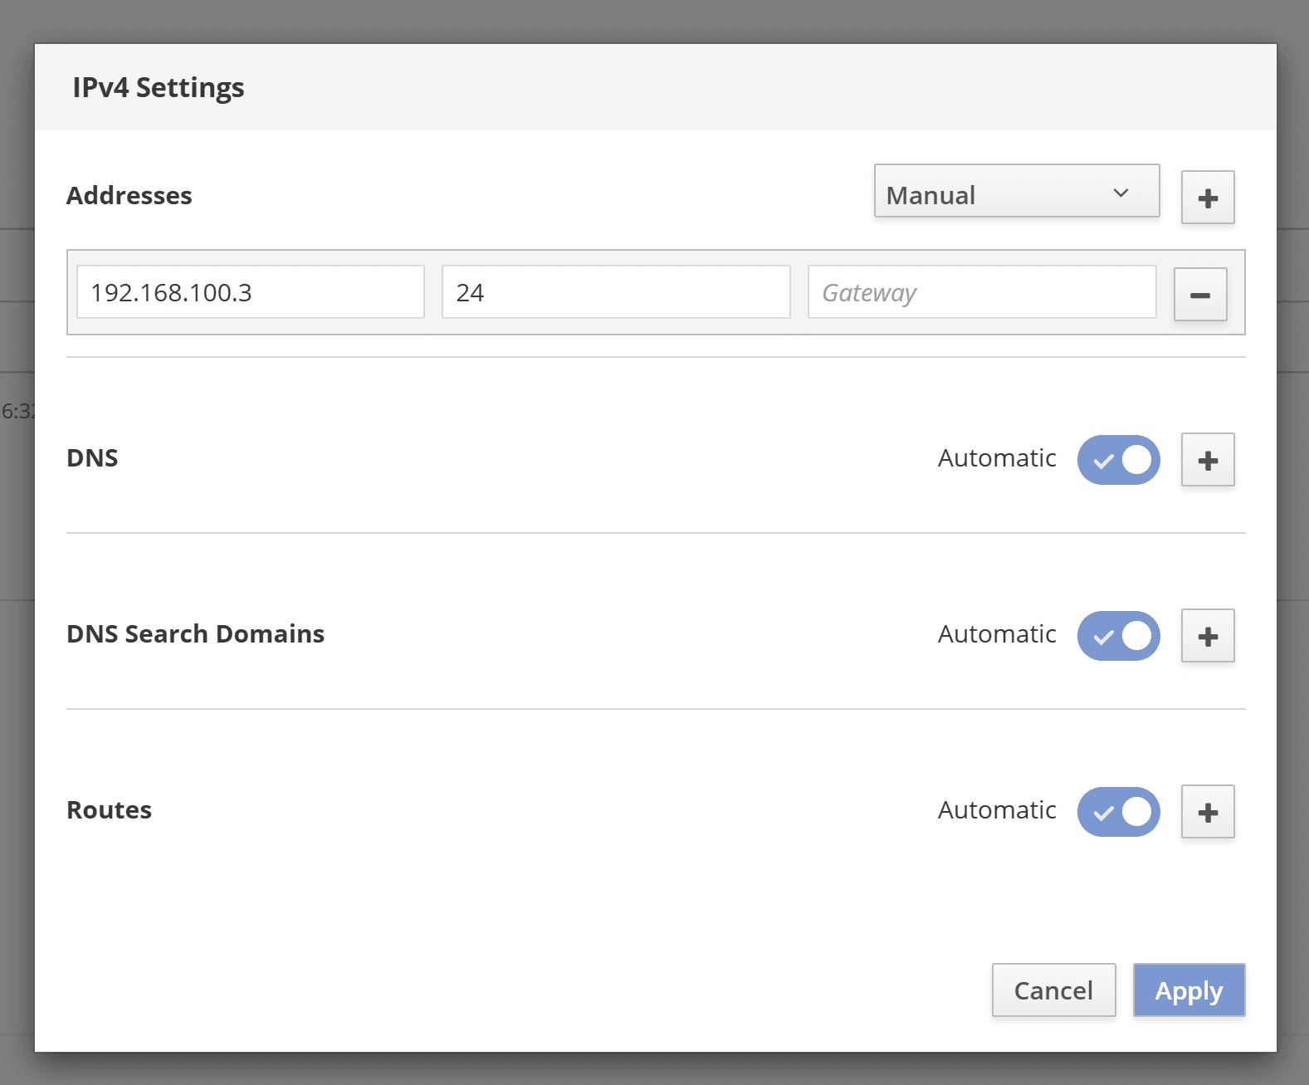Image resolution: width=1309 pixels, height=1085 pixels.
Task: Click the Automatic label next to DNS
Action: click(x=997, y=458)
